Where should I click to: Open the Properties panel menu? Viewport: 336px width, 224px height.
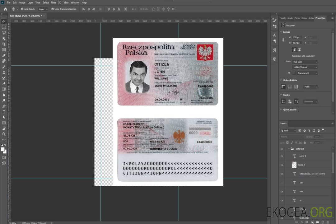click(332, 18)
